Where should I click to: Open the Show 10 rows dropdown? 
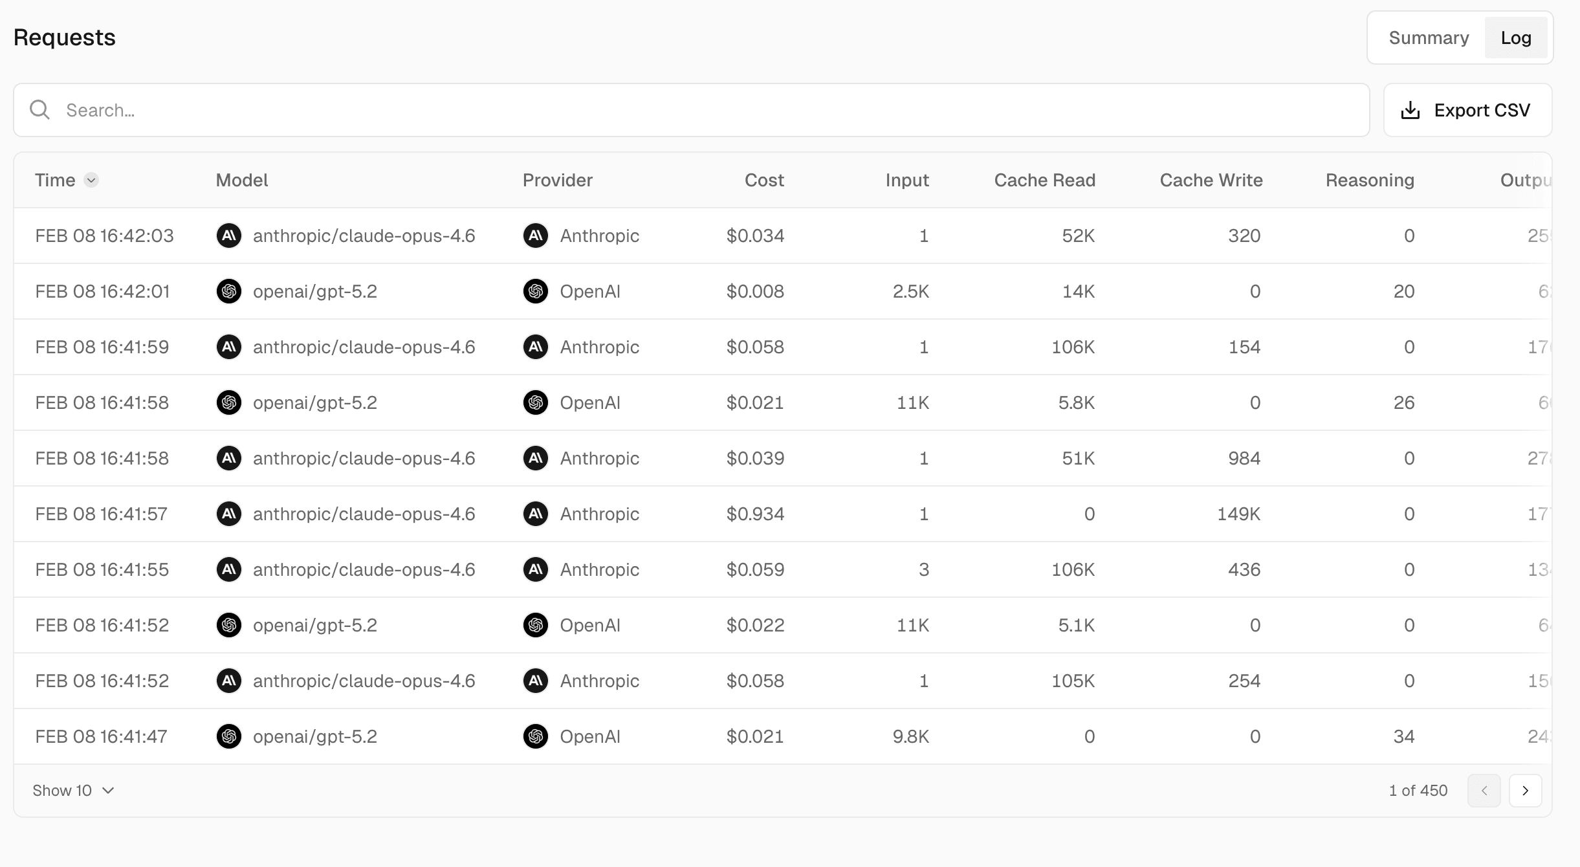pos(73,791)
